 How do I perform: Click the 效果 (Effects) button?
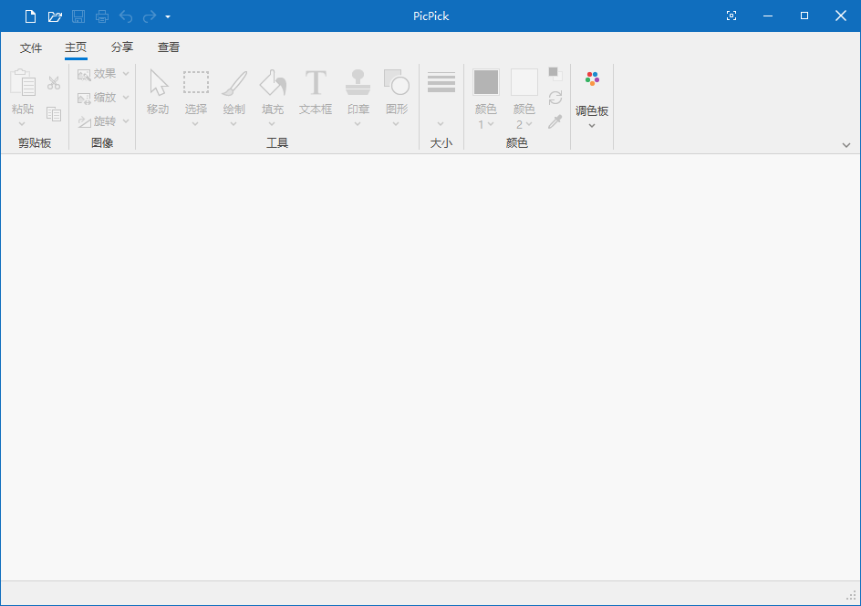click(101, 73)
